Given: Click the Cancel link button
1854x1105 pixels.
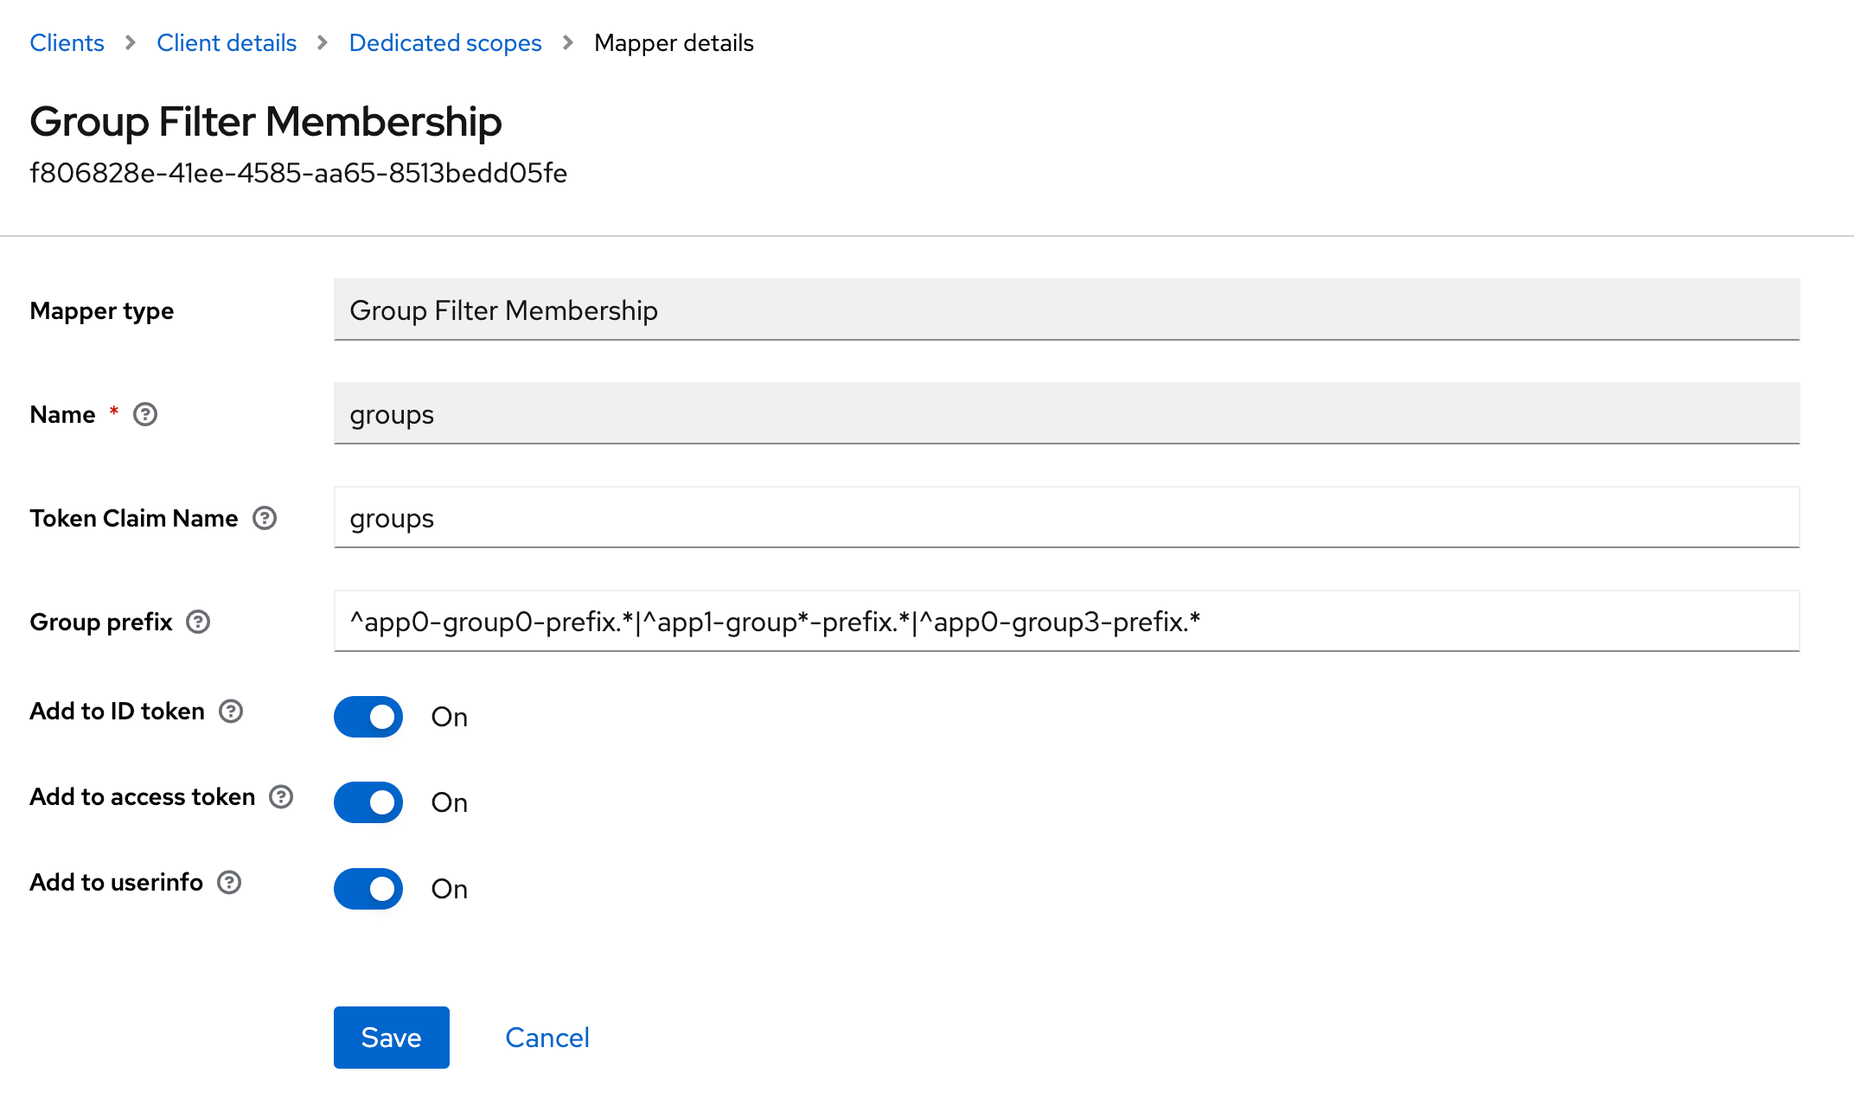Looking at the screenshot, I should pyautogui.click(x=547, y=1038).
